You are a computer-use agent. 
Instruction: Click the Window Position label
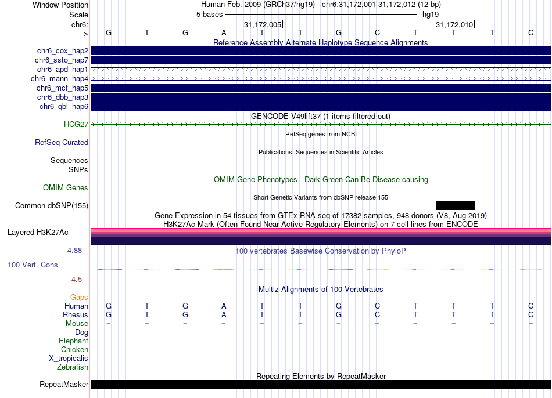tap(60, 5)
